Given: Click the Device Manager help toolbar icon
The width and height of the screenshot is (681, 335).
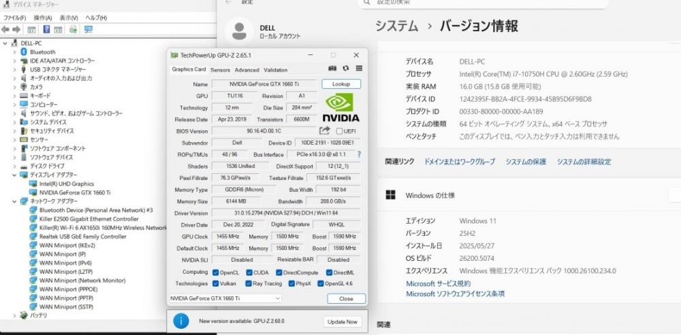Looking at the screenshot, I should [46, 29].
